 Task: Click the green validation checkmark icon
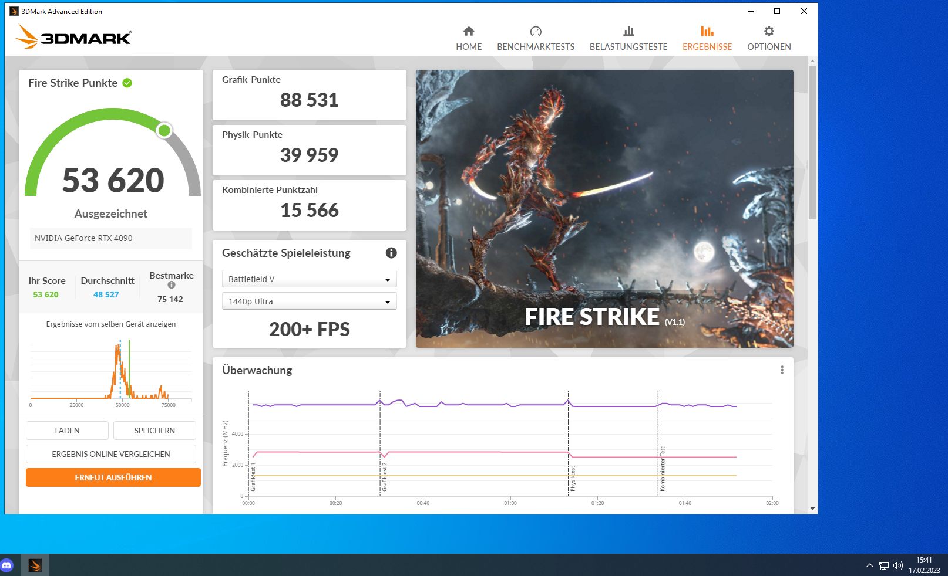point(127,83)
